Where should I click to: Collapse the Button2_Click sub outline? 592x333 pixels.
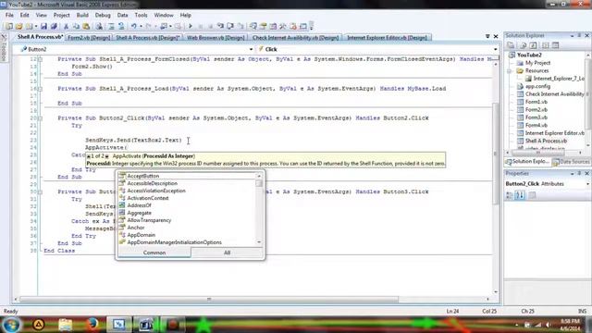[41, 118]
